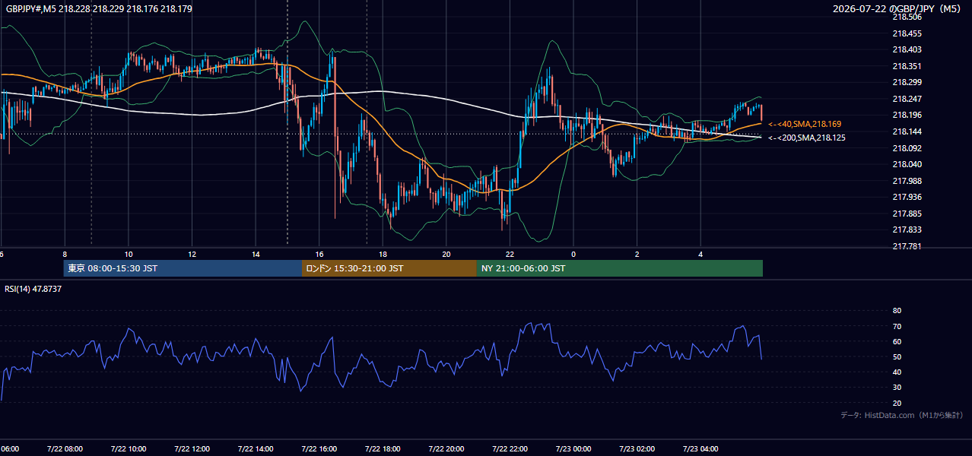Click RSI scale value 70
The height and width of the screenshot is (456, 972).
(x=897, y=326)
